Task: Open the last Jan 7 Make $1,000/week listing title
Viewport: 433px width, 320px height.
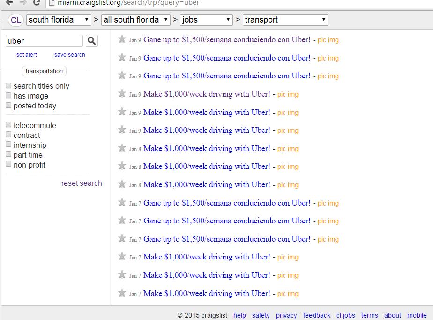Action: (x=207, y=293)
